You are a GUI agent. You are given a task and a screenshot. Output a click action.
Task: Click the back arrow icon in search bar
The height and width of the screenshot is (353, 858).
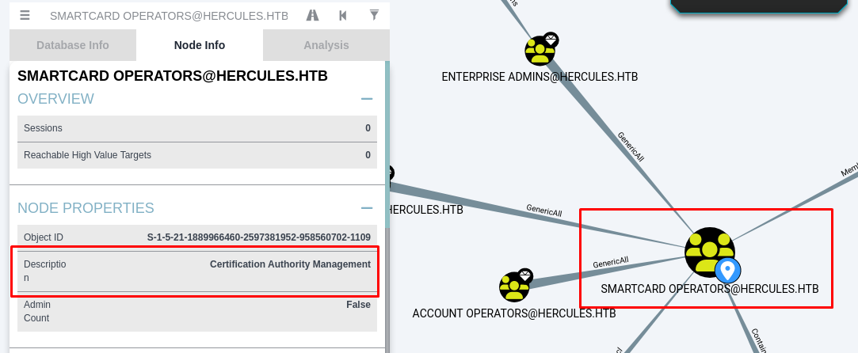point(343,15)
